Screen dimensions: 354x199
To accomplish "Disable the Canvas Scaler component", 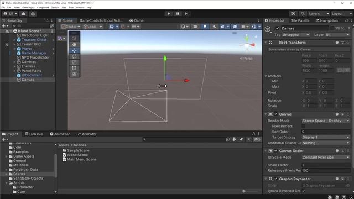I will 275,151.
